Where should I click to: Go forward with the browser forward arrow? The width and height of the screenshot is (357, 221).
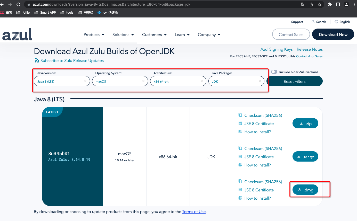pos(10,4)
